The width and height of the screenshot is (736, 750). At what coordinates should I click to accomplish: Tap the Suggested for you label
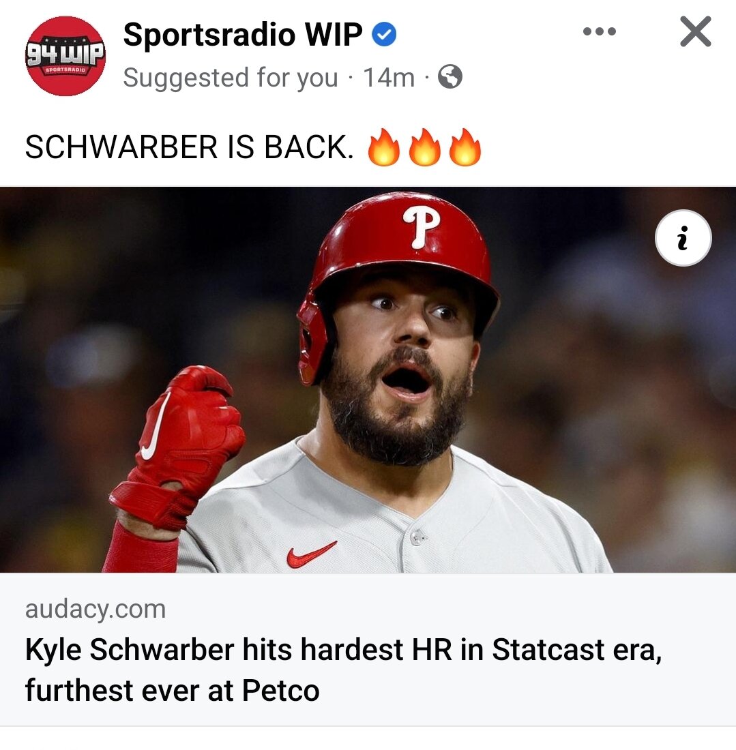point(230,78)
